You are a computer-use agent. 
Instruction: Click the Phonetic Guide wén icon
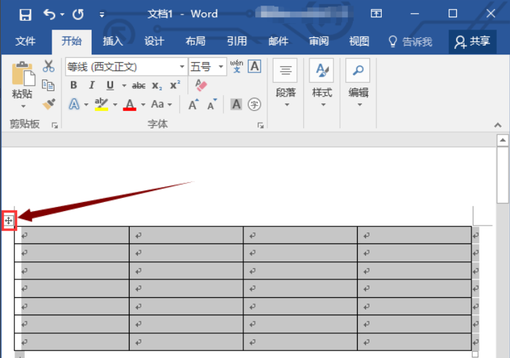(236, 66)
